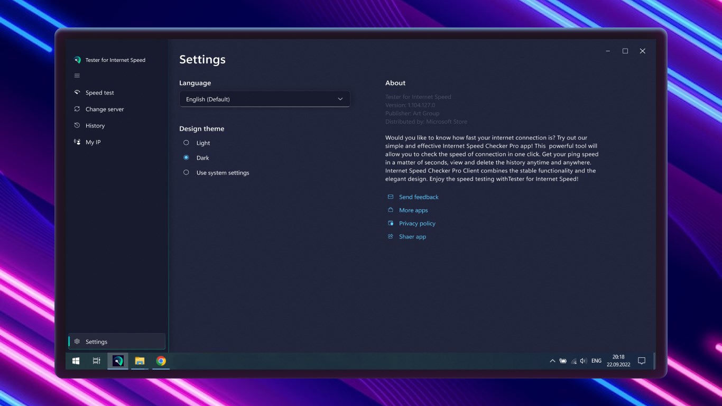The width and height of the screenshot is (722, 406).
Task: Click the volume speaker icon in tray
Action: (584, 361)
